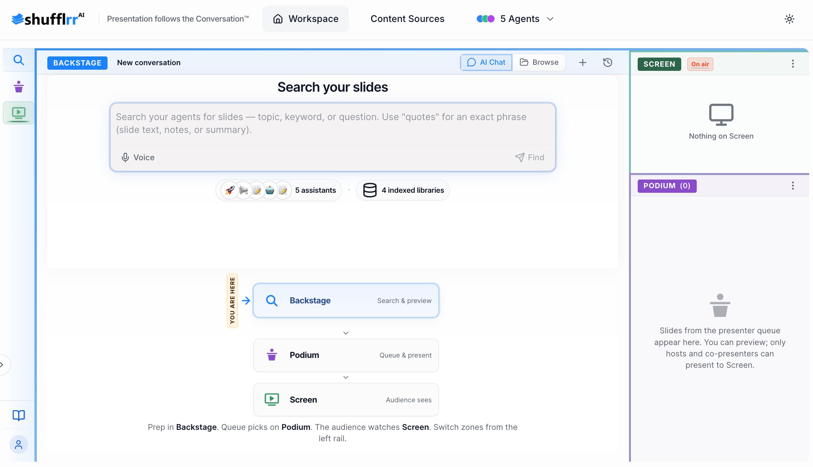This screenshot has height=467, width=813.
Task: Start new conversation with plus icon
Action: point(583,62)
